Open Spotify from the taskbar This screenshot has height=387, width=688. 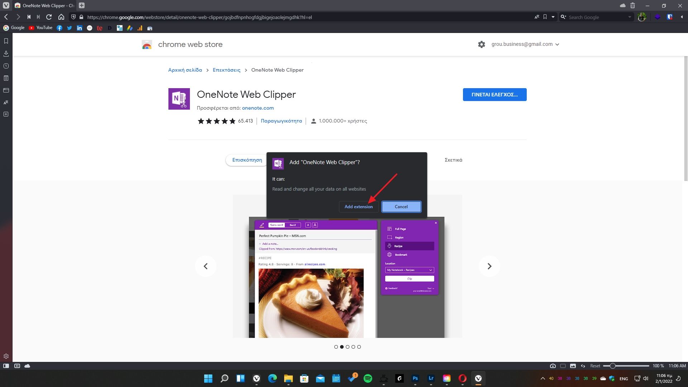point(368,378)
